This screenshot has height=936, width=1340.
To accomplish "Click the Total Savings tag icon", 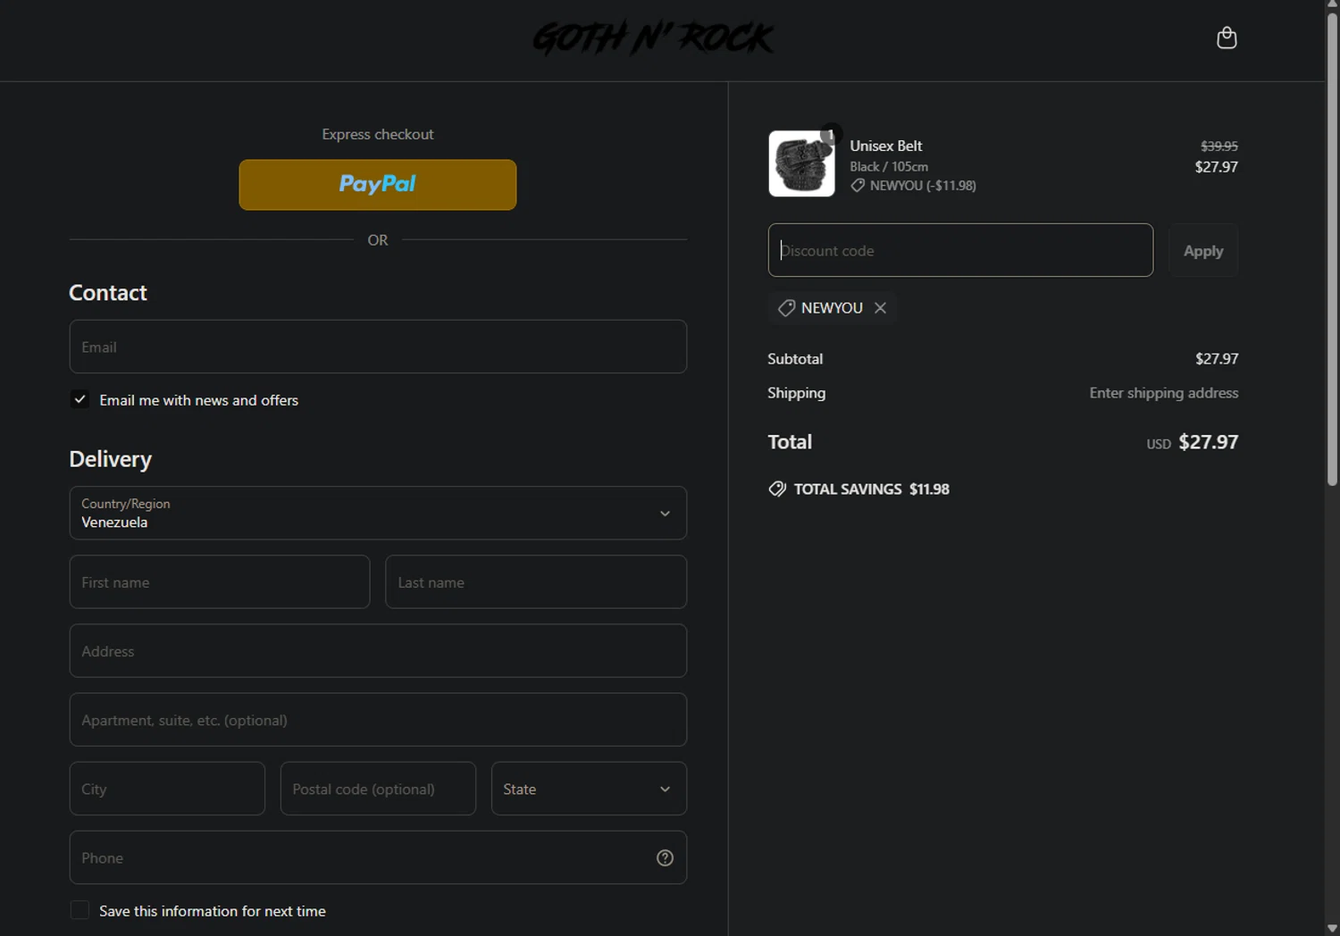I will click(777, 489).
